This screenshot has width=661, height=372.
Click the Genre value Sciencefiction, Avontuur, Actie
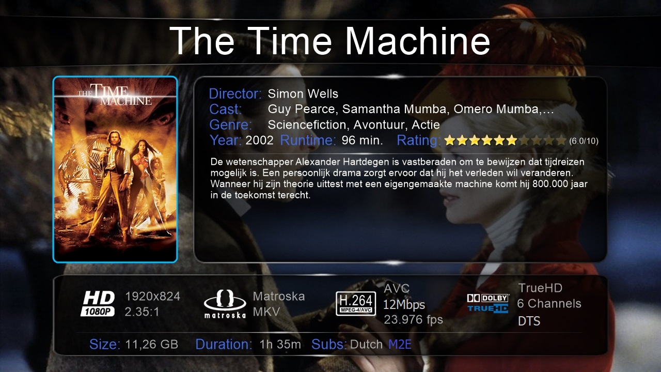pyautogui.click(x=354, y=125)
